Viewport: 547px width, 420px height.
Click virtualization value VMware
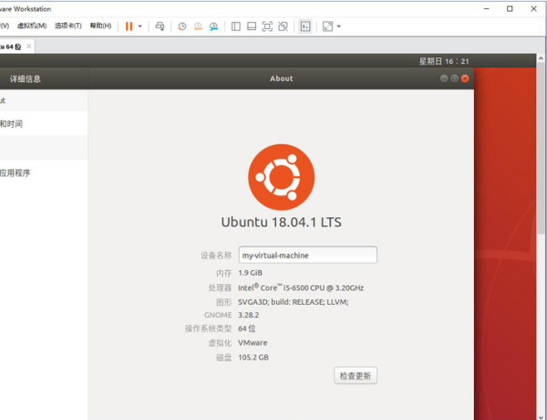pos(253,342)
